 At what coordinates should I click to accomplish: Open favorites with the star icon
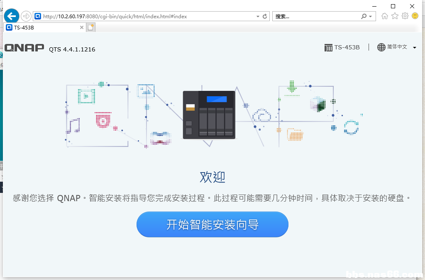(394, 16)
